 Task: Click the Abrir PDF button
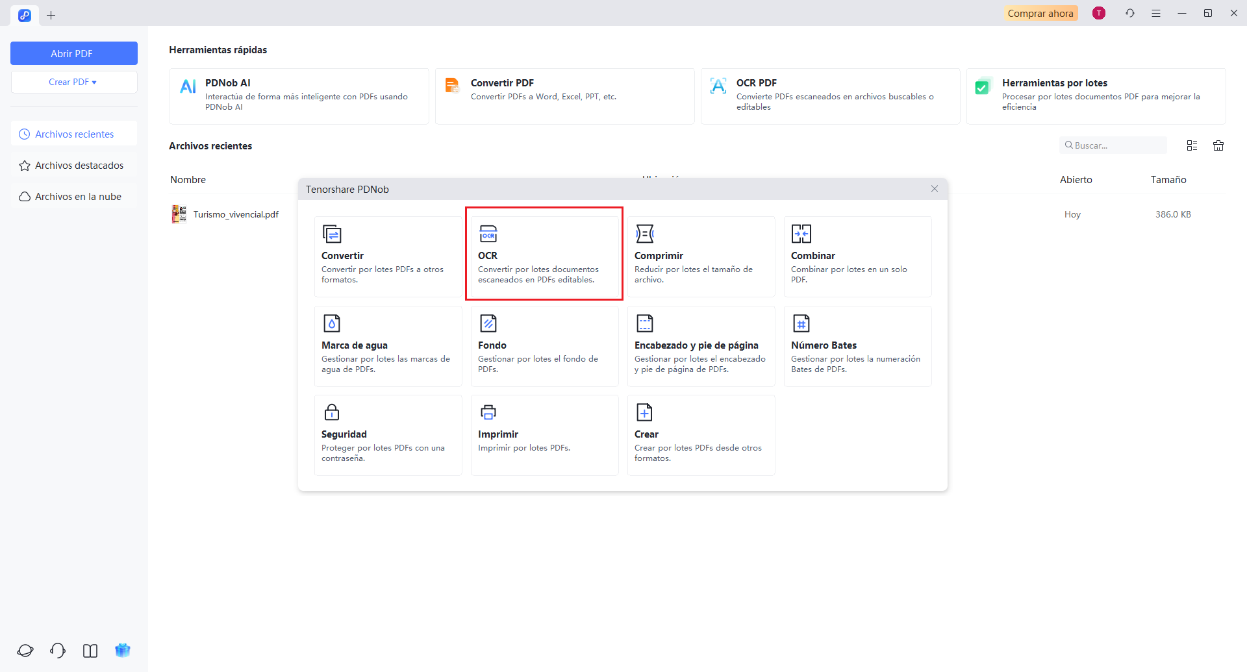click(73, 53)
